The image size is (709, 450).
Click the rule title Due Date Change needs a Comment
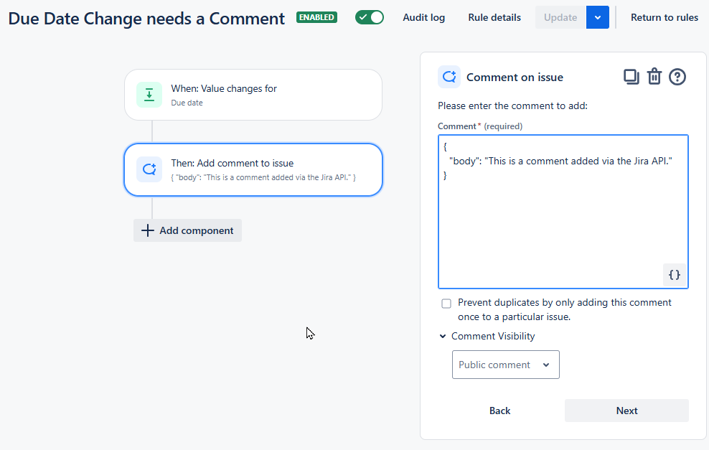click(146, 19)
